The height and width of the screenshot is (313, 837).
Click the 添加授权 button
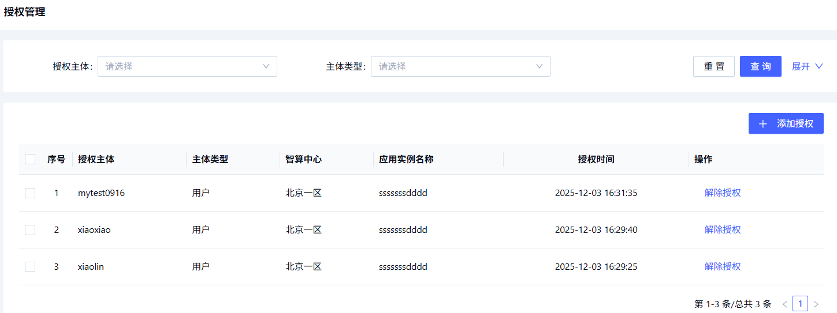[786, 124]
